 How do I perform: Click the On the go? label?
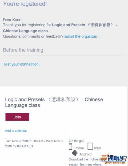77,141
